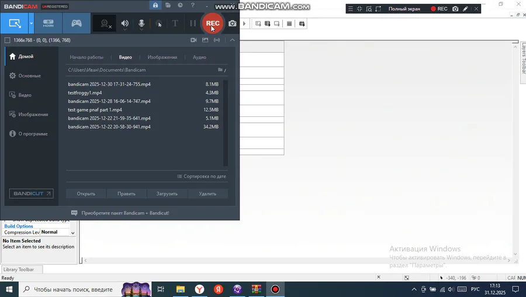Open the BANDICUT link button
Viewport: 526px width, 297px height.
click(31, 194)
